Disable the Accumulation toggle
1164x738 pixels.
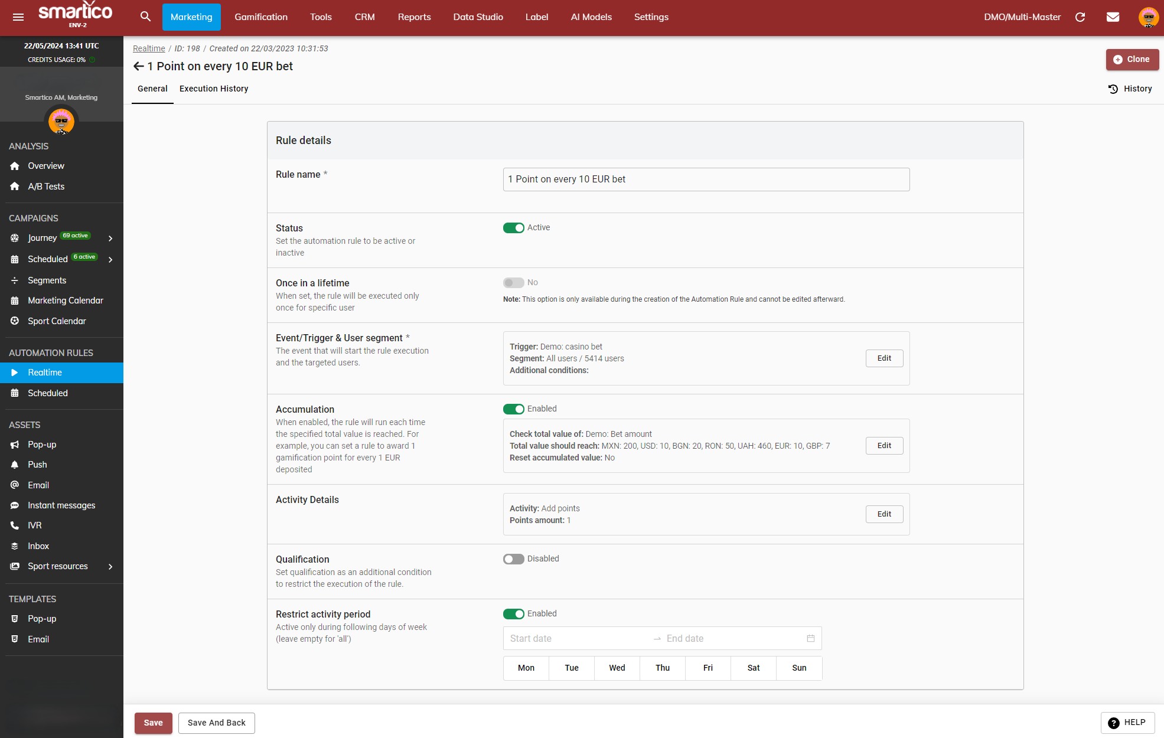pos(513,409)
